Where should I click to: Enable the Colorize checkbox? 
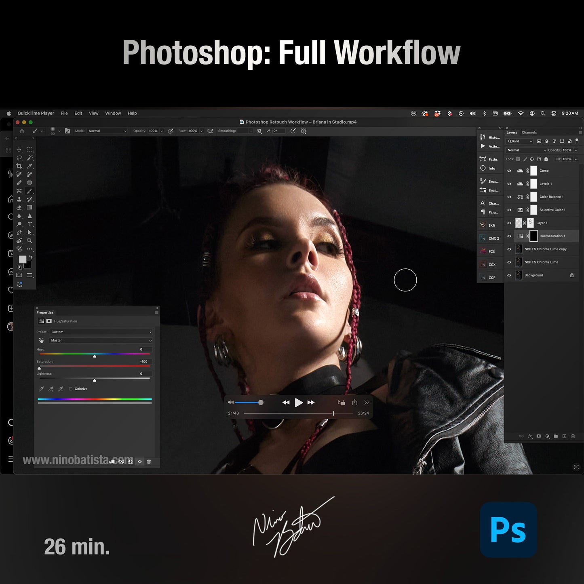(71, 388)
